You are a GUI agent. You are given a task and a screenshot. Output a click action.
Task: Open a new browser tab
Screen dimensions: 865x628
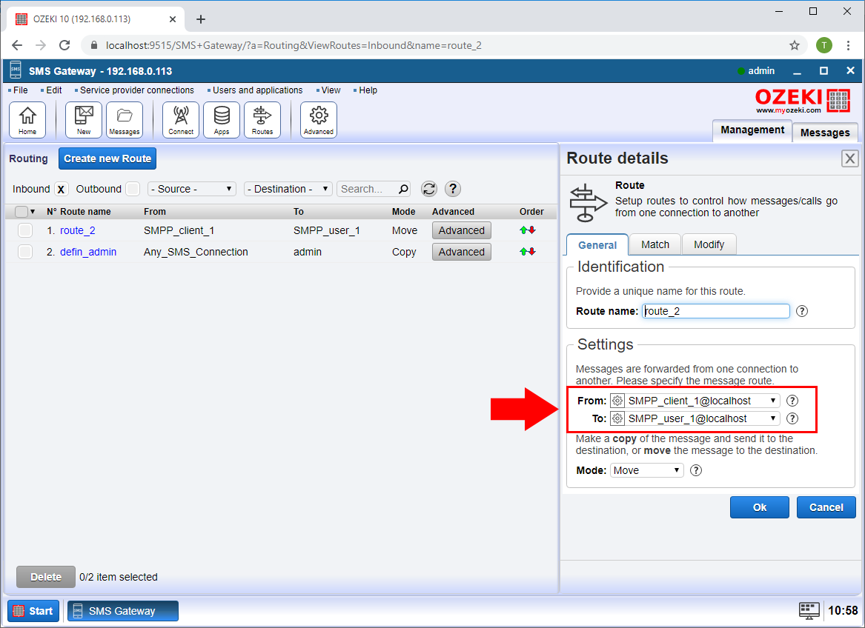[201, 19]
